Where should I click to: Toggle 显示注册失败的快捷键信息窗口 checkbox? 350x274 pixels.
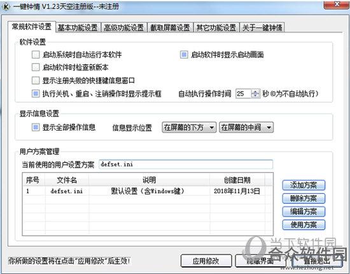pos(36,80)
